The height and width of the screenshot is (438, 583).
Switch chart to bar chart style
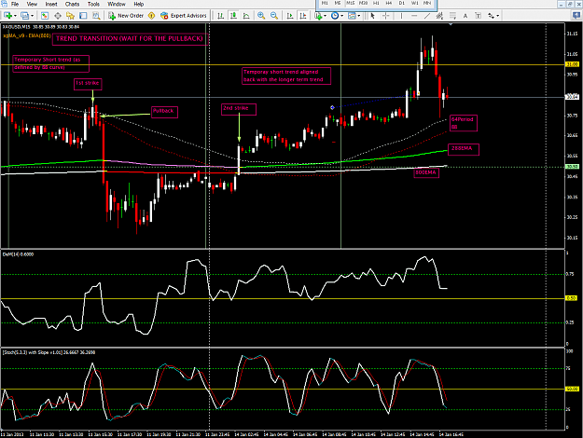click(x=220, y=16)
